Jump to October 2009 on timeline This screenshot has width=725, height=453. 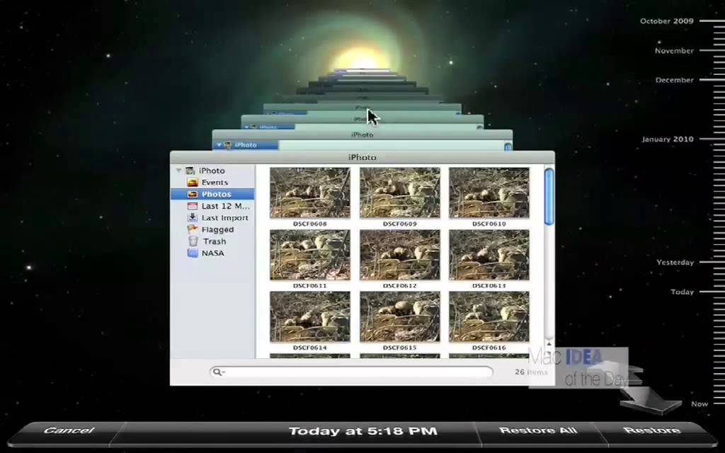pos(667,21)
